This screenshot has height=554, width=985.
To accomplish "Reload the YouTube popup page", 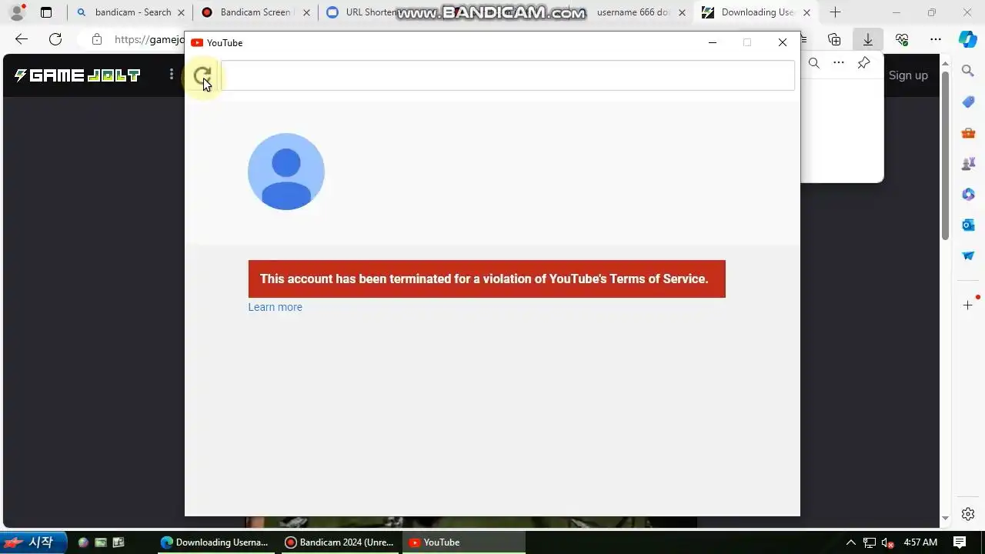I will click(x=202, y=75).
